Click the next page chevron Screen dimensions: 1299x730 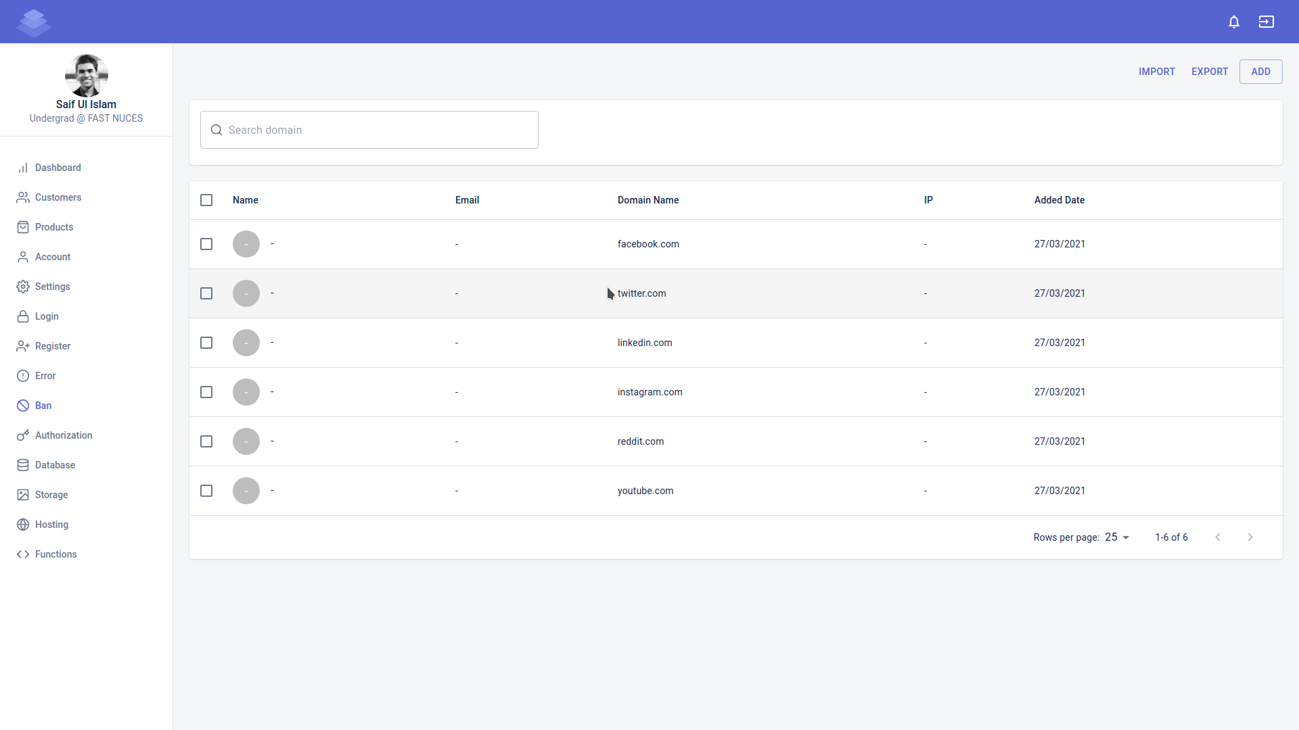tap(1250, 537)
